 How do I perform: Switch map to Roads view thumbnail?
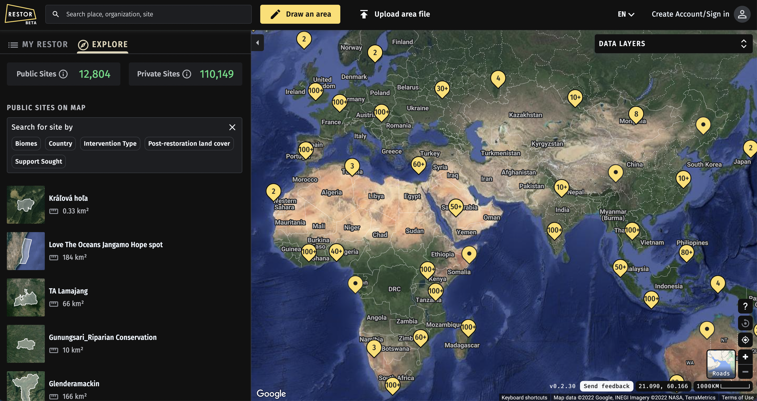coord(721,364)
